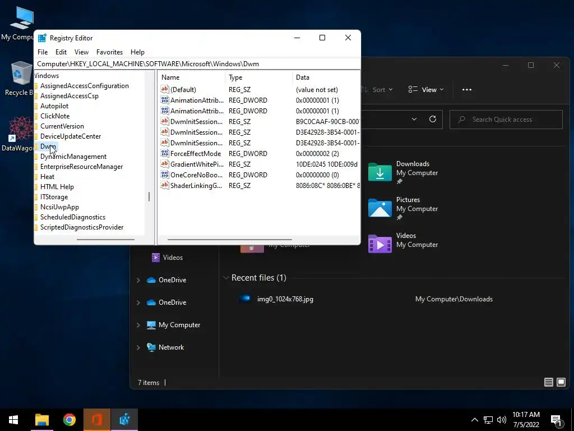Click the Refresh icon in File Explorer

(432, 119)
